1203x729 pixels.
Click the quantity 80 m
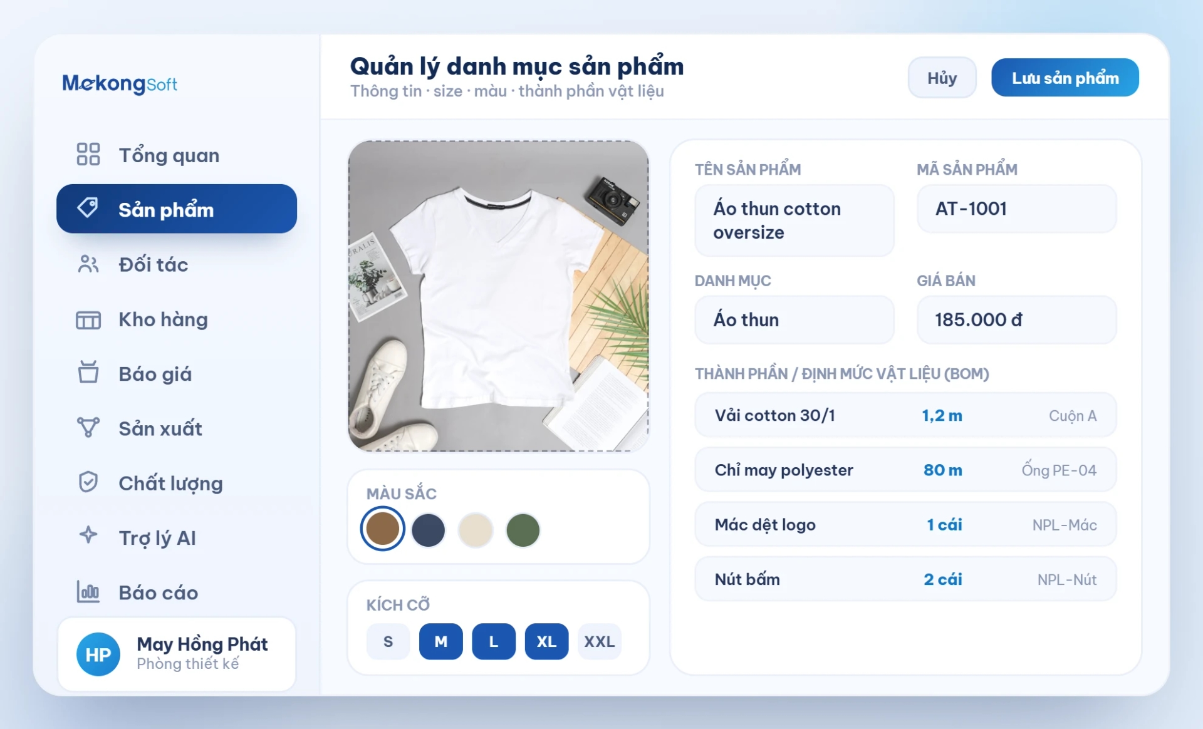tap(942, 470)
